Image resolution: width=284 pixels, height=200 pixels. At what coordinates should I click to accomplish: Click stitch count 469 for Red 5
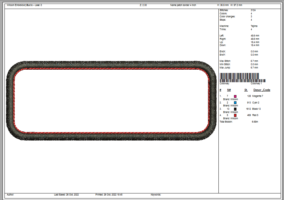pos(249,115)
